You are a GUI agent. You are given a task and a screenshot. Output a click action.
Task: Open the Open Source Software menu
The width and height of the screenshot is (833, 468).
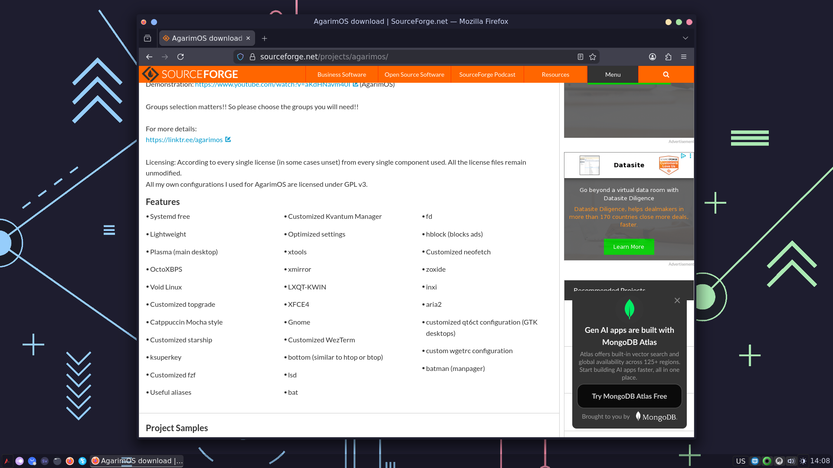(414, 75)
